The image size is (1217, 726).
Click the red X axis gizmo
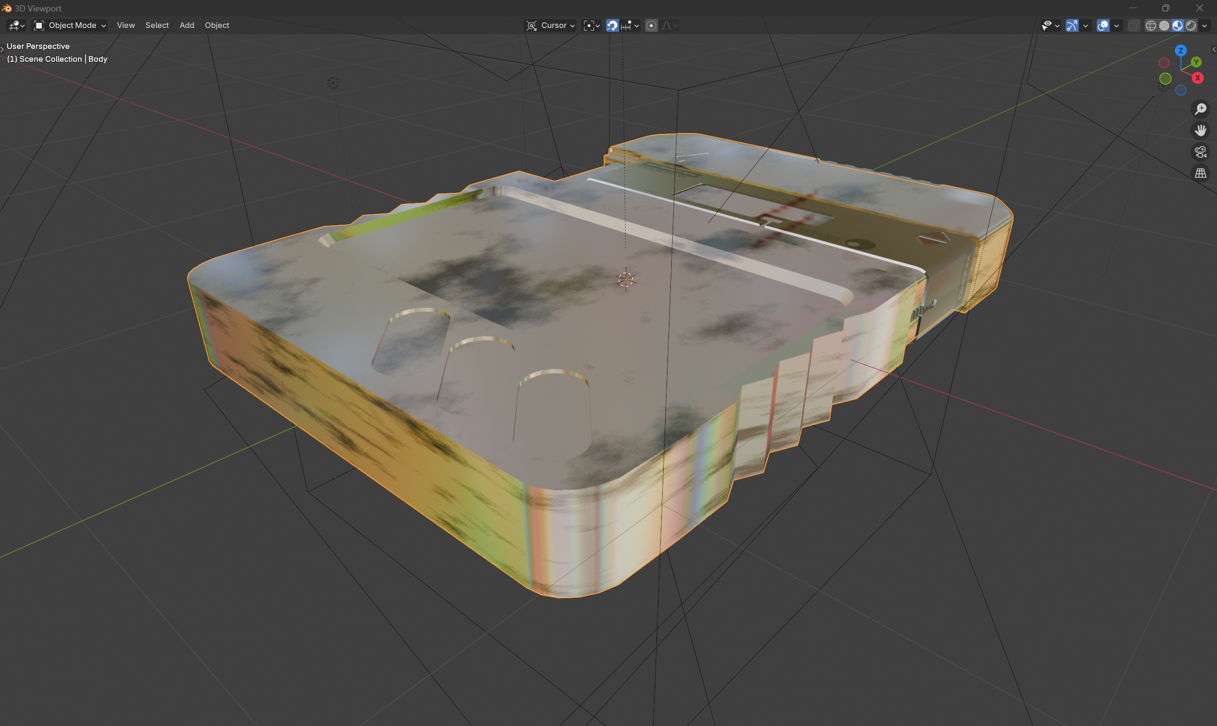(x=1198, y=78)
